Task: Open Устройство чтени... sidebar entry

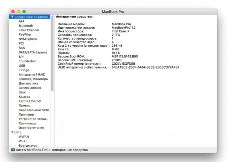Action: coord(33,119)
